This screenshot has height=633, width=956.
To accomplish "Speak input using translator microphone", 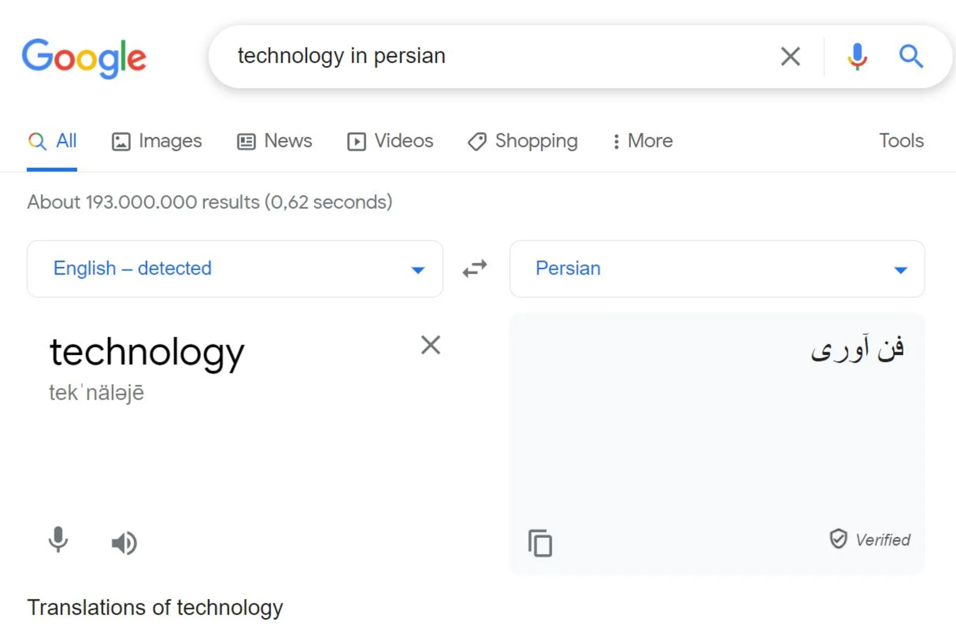I will pyautogui.click(x=58, y=540).
